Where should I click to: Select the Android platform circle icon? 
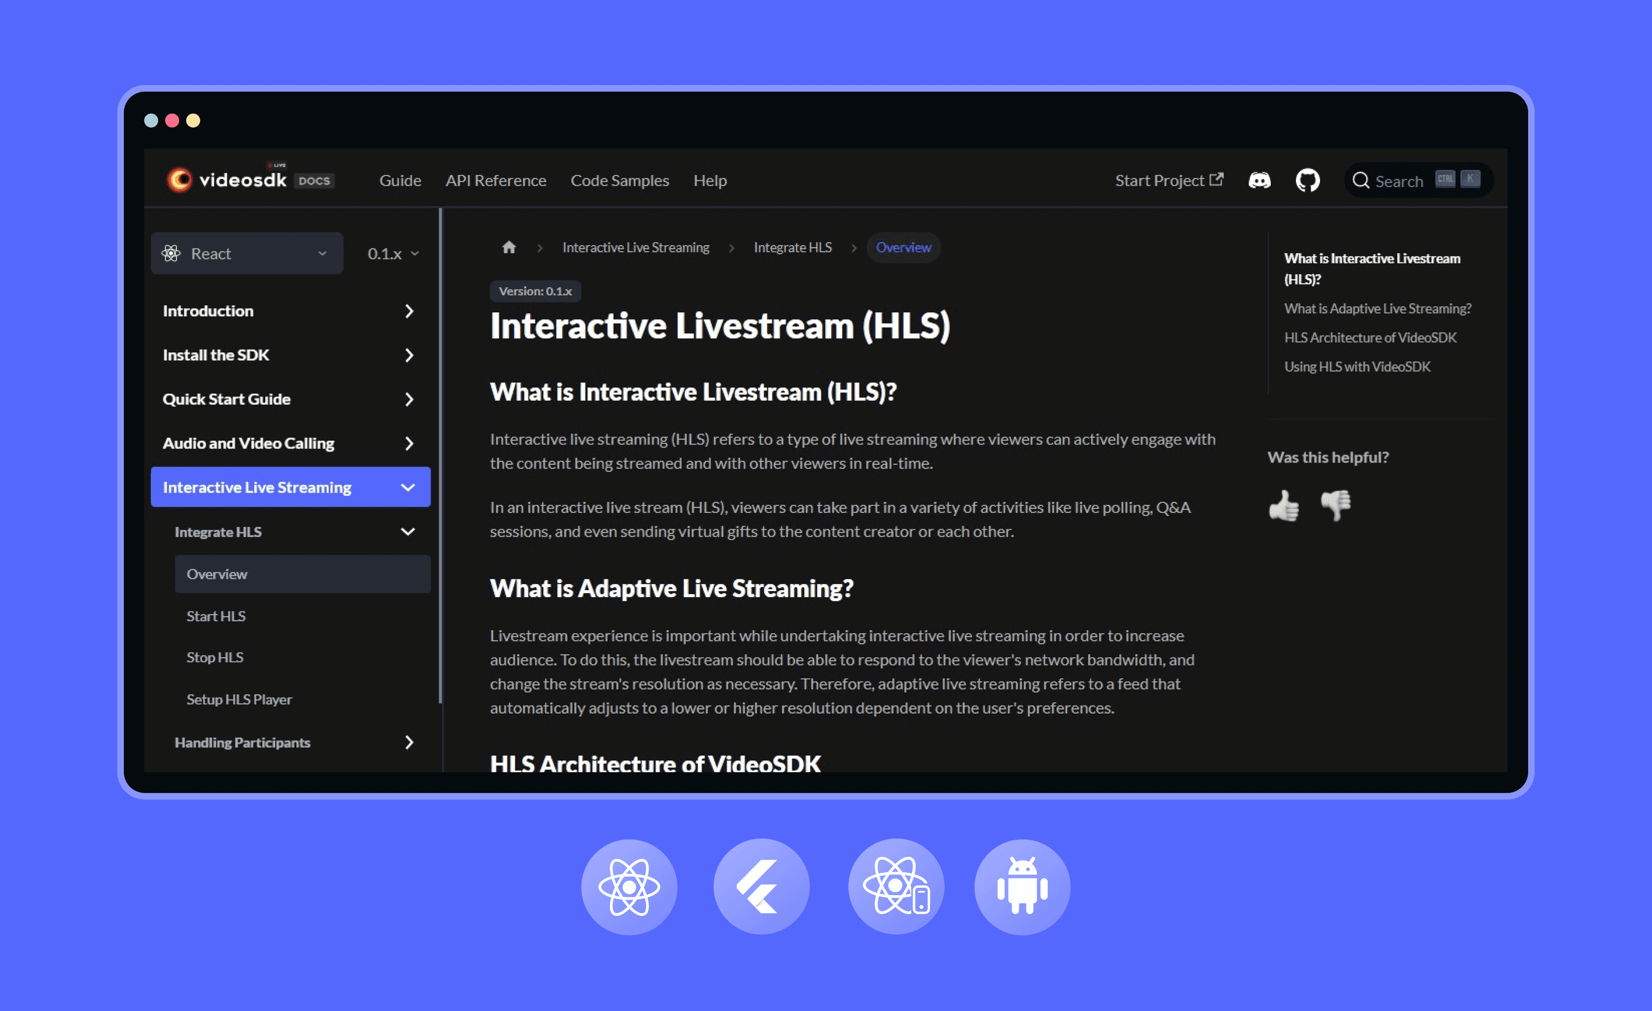click(1022, 886)
